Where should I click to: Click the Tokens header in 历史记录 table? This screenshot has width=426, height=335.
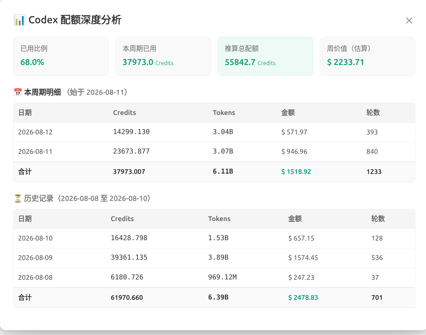point(219,219)
